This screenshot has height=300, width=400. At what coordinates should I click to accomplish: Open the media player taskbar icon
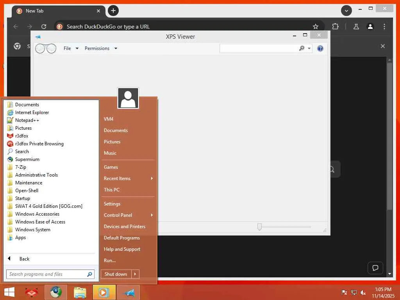pos(104,292)
